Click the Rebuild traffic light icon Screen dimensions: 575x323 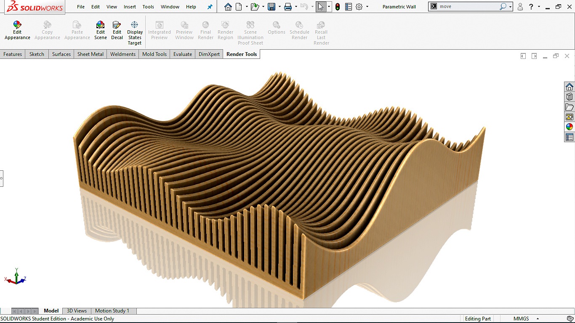pyautogui.click(x=338, y=7)
